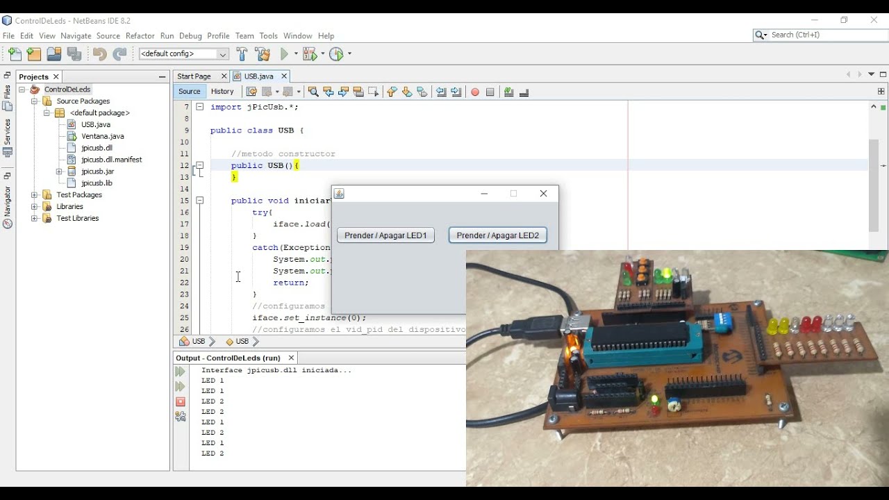Click Prender / Apagar LED2 button
The width and height of the screenshot is (889, 500).
pos(497,235)
